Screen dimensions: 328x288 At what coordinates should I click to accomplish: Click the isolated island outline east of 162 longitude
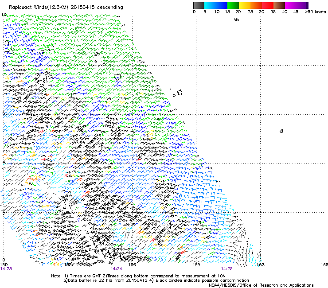point(281,131)
